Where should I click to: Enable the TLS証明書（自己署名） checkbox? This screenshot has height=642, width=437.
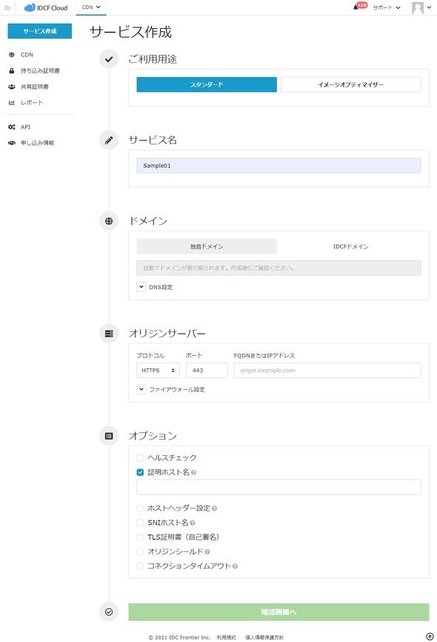[x=140, y=537]
